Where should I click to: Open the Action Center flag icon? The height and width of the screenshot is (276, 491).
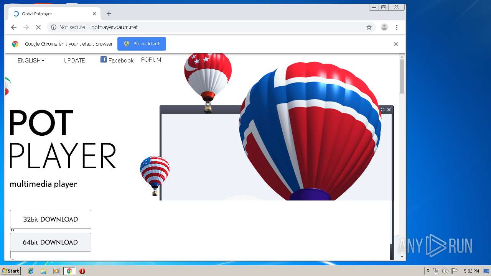pyautogui.click(x=455, y=271)
